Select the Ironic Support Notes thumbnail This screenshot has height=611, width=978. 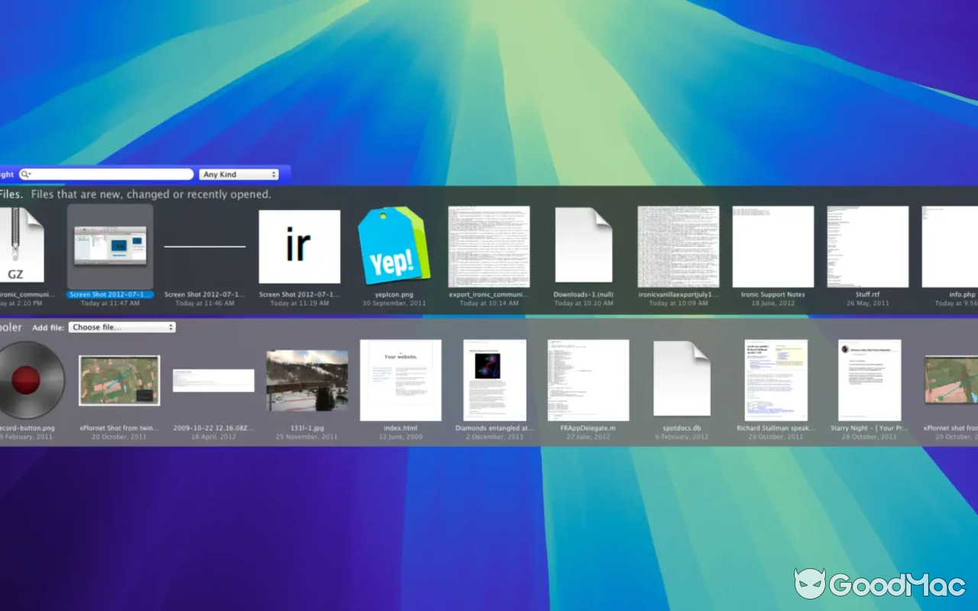point(772,247)
